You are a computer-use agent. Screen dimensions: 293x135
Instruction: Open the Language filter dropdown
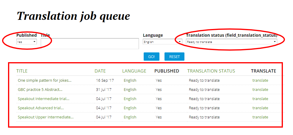pyautogui.click(x=162, y=42)
